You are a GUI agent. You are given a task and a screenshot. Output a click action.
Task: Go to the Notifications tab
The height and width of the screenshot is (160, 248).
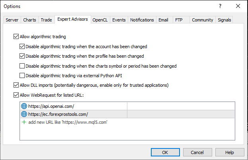[142, 20]
